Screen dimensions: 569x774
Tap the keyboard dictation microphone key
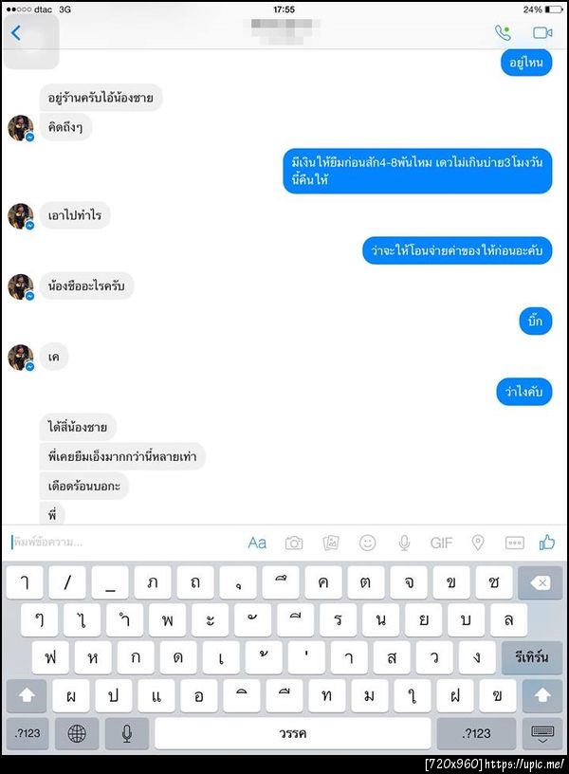[127, 733]
